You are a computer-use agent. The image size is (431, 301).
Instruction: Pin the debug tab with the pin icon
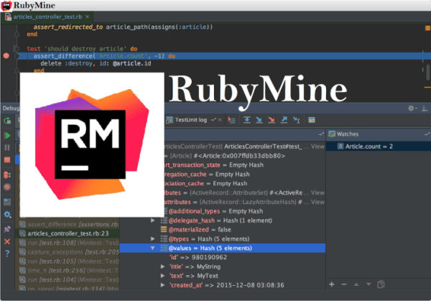[7, 228]
